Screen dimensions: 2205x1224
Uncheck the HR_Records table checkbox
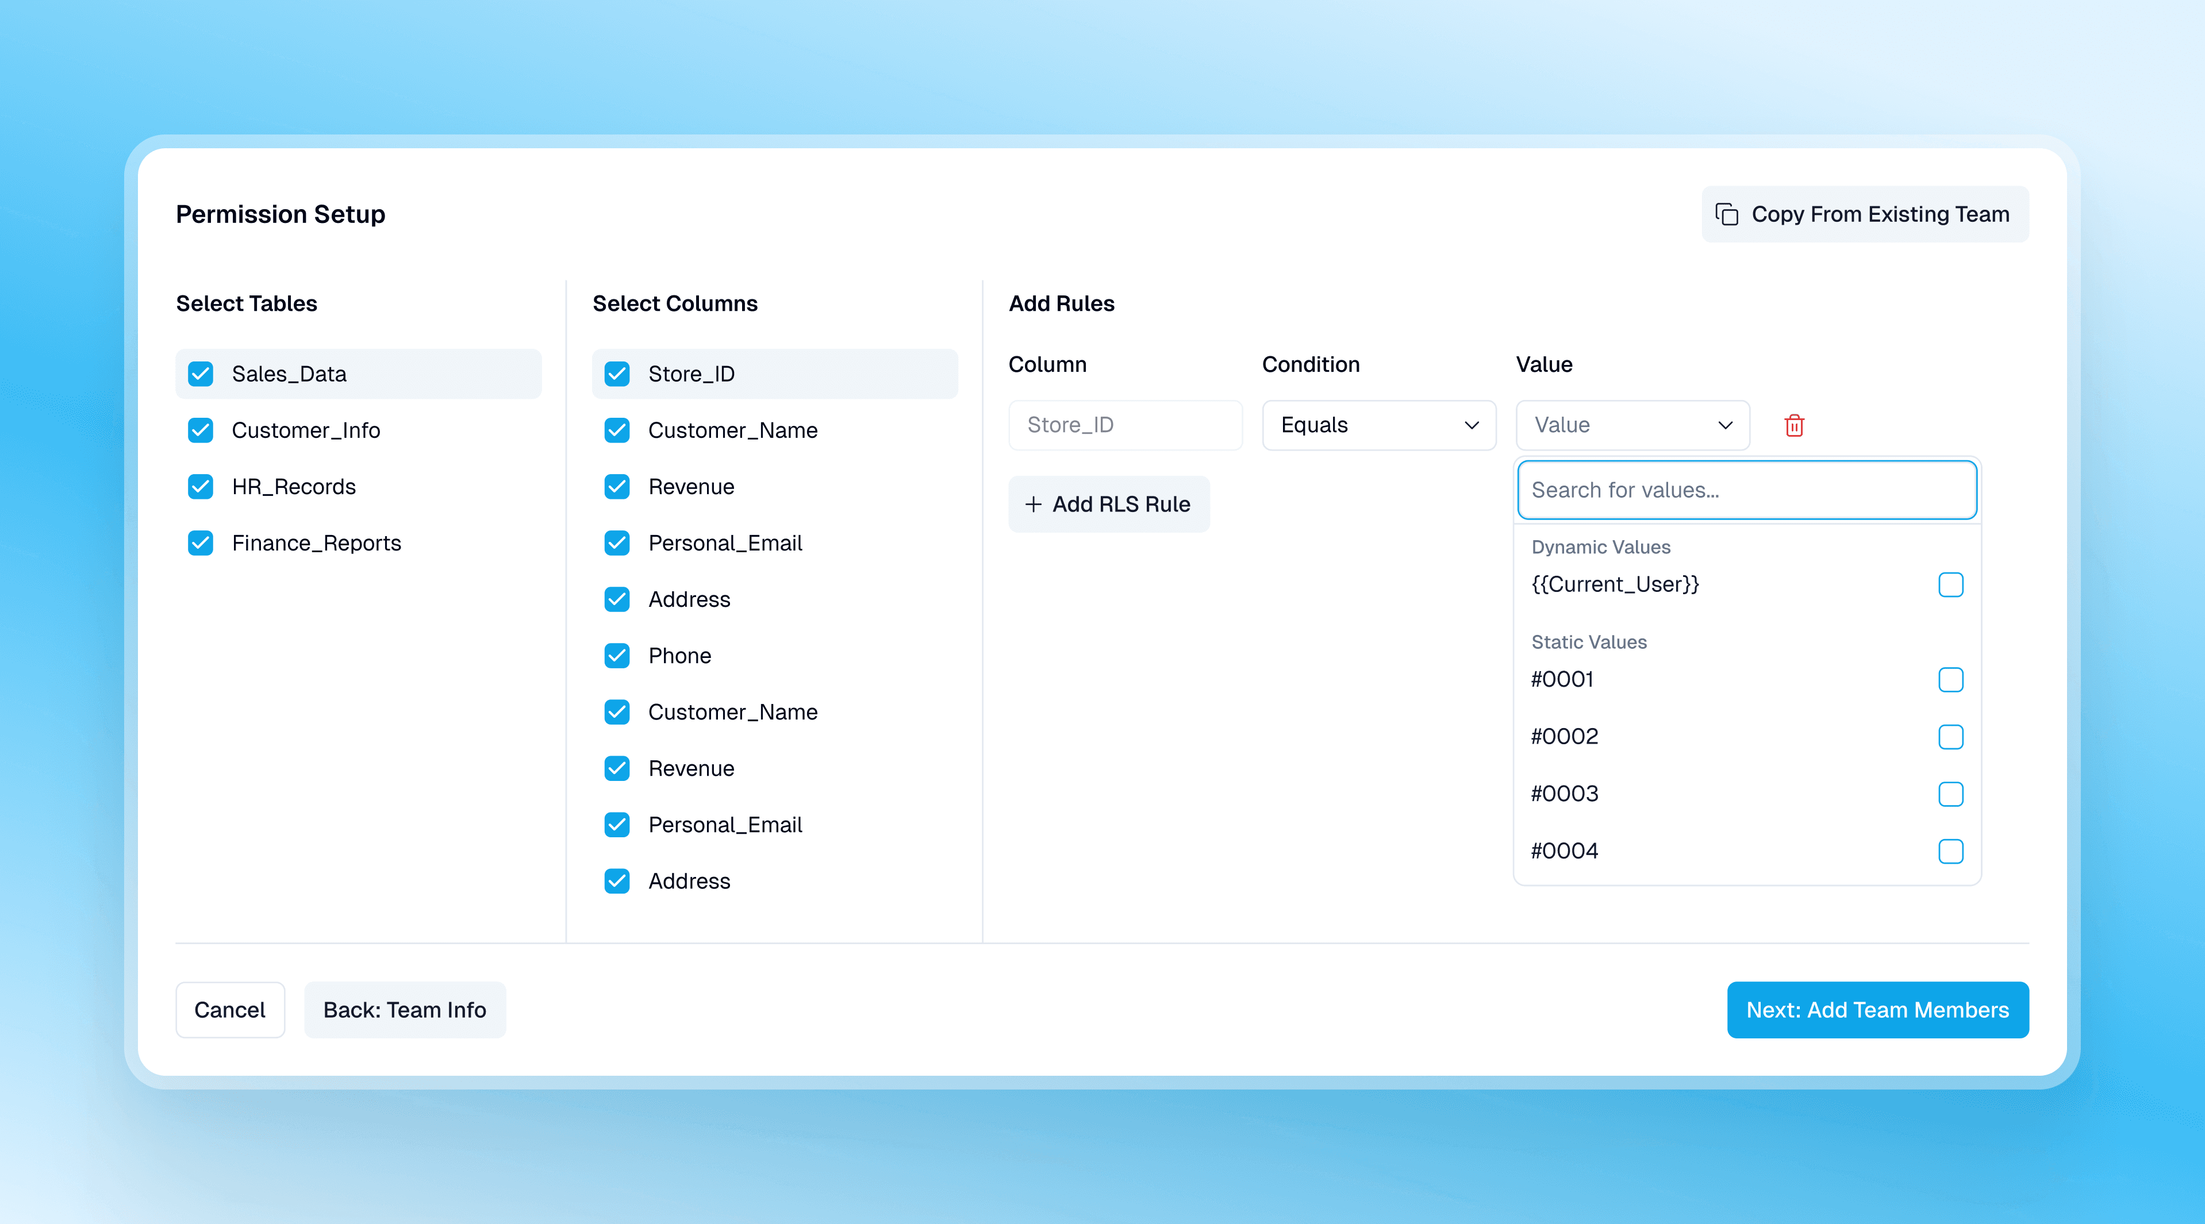[200, 487]
